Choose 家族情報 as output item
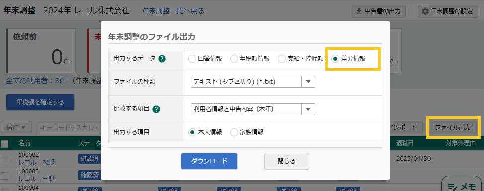 234,132
